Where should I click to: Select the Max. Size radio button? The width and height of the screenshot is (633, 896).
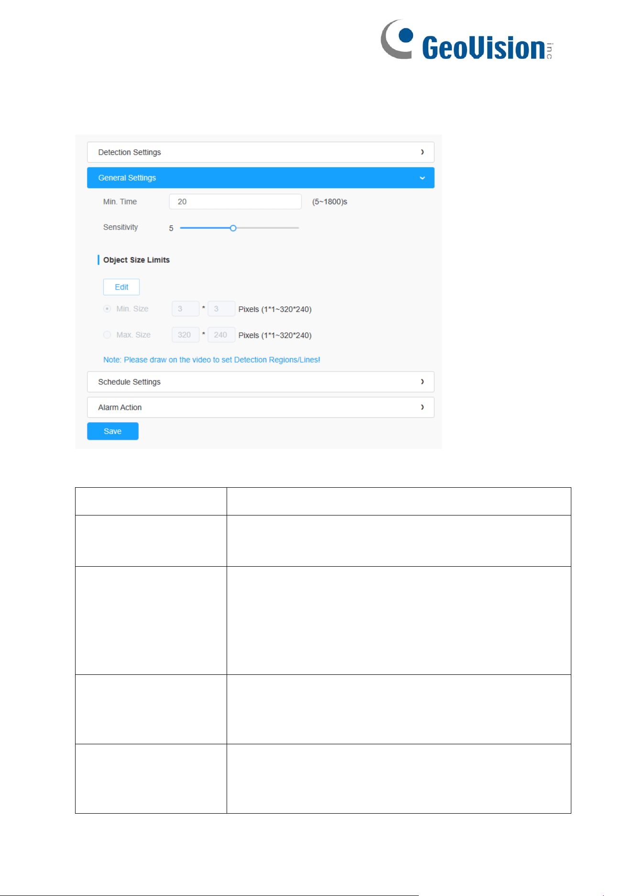107,335
